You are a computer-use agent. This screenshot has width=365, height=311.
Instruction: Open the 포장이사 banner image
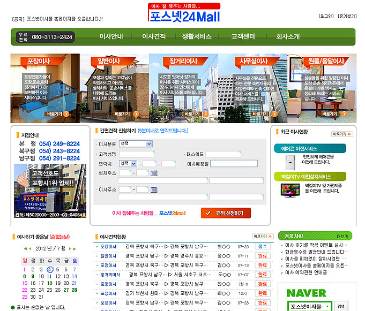[x=45, y=88]
